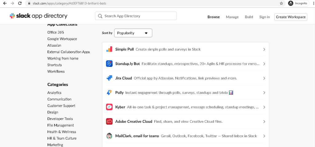Open the Standup.ly Bot app icon

coord(109,64)
